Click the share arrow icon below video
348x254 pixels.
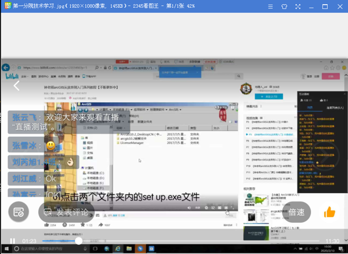click(100, 225)
